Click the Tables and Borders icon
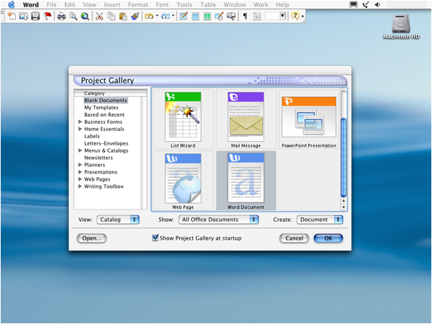The width and height of the screenshot is (432, 324). pos(184,17)
